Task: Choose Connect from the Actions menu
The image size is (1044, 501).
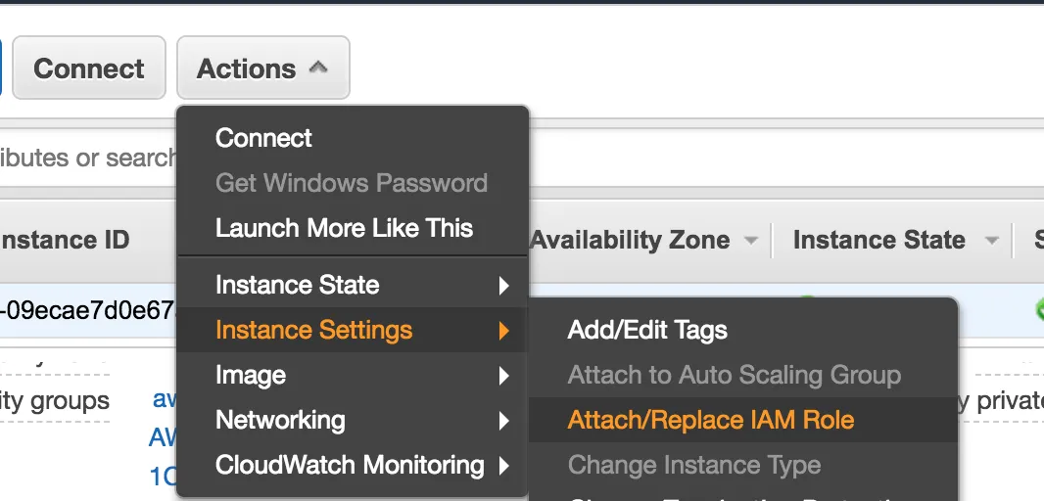Action: pos(263,138)
